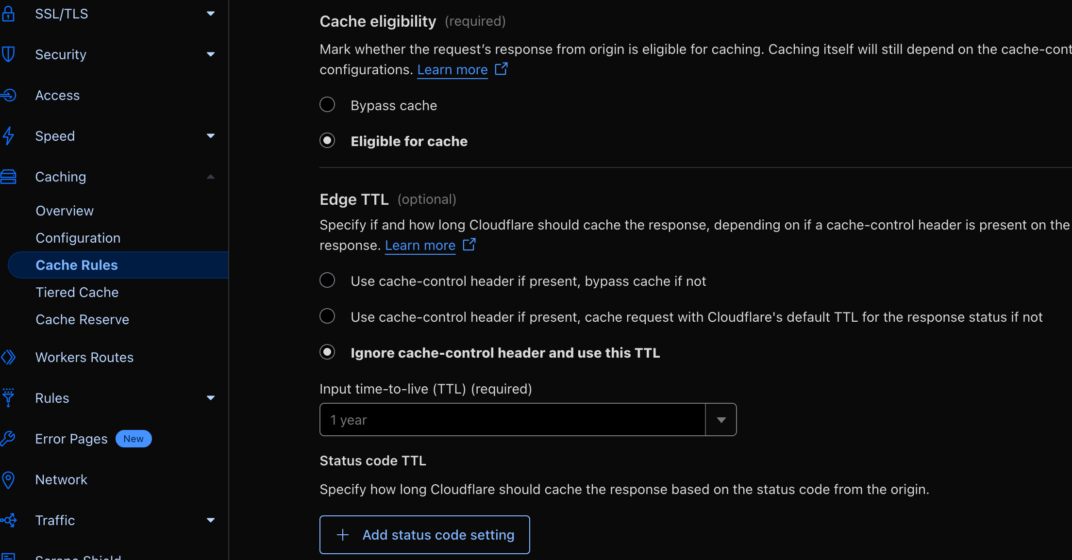
Task: Click the Speed lightning bolt icon
Action: tap(8, 136)
